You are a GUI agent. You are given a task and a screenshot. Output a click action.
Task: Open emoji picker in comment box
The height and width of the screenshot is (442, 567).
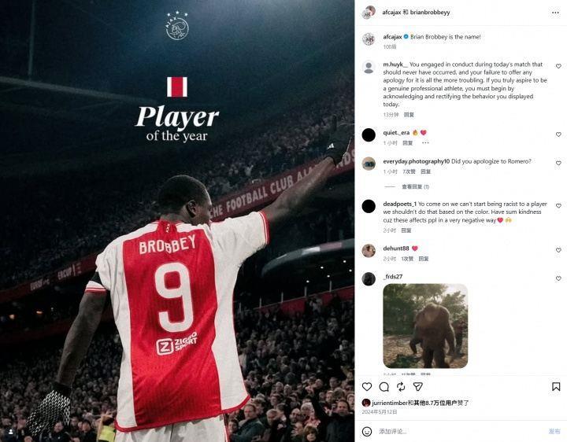click(367, 431)
